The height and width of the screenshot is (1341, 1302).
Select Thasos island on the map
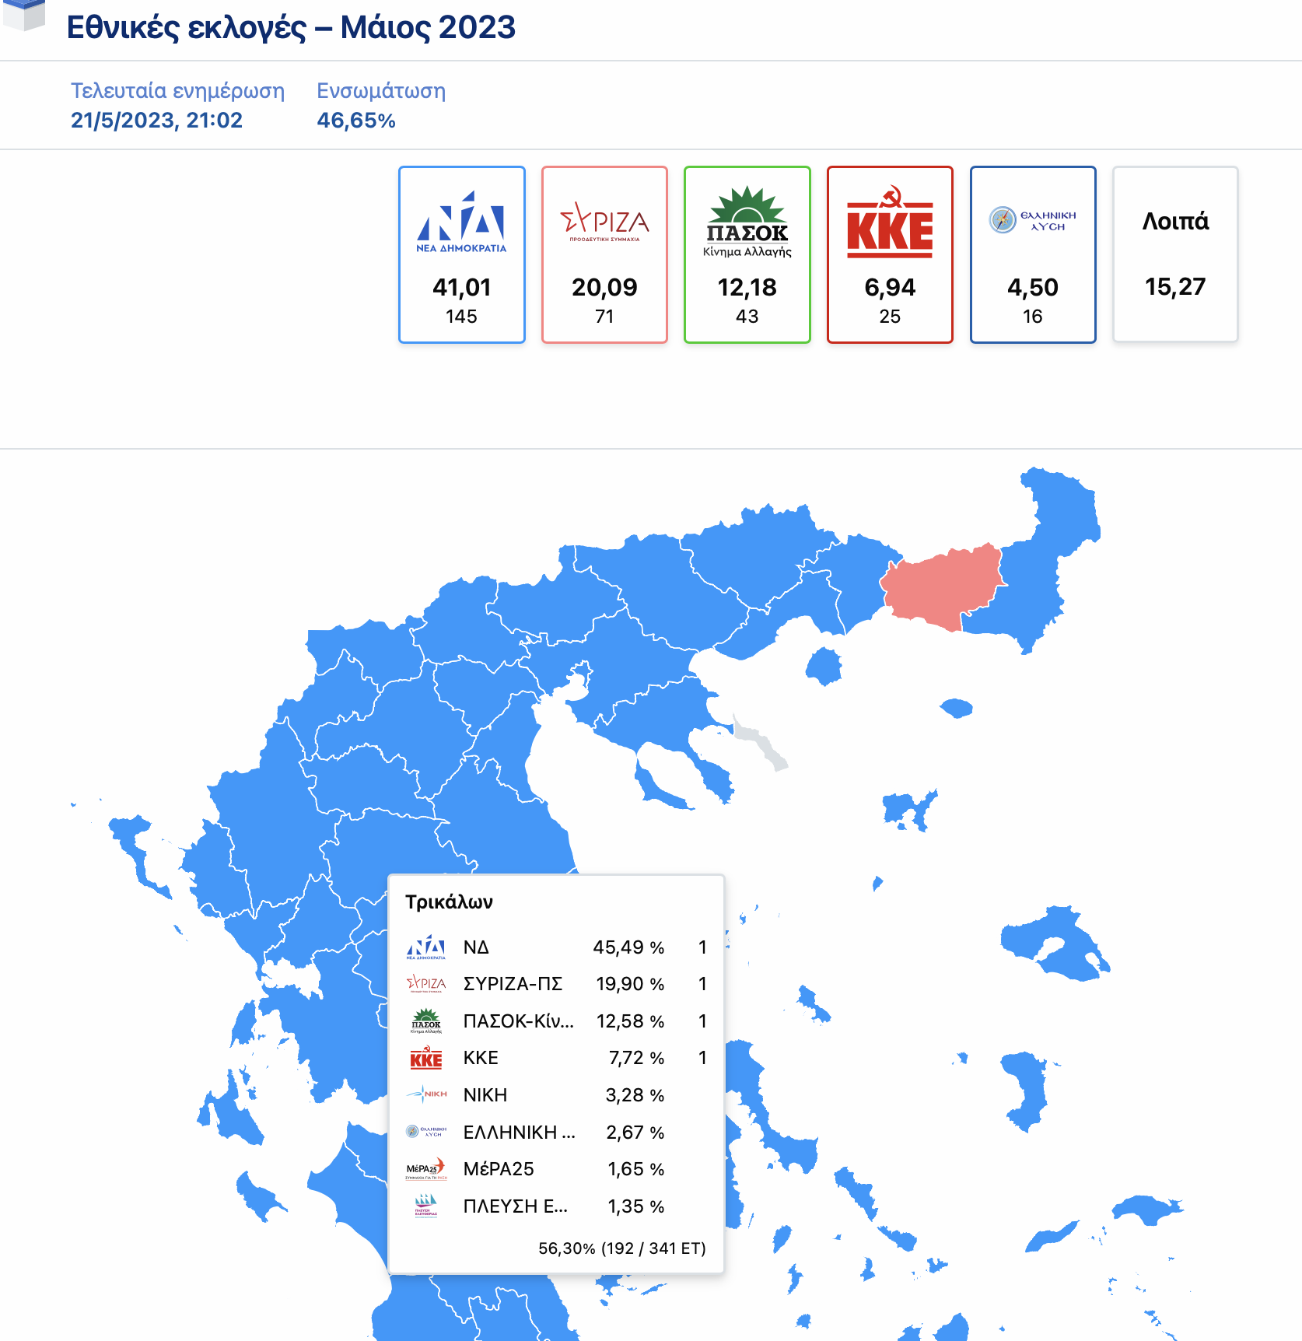coord(824,667)
